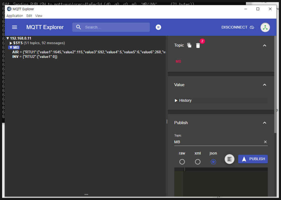Screen dimensions: 281x200
Task: Click the DISCONNECT button
Action: 238,27
